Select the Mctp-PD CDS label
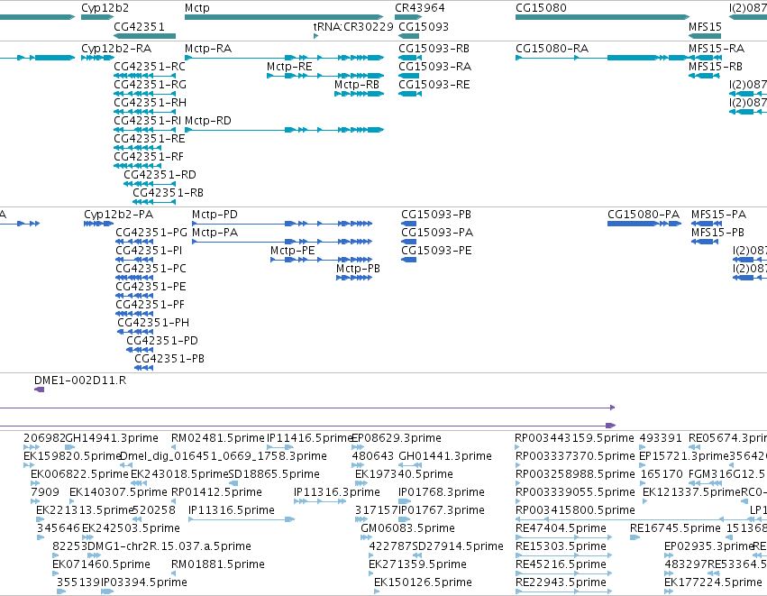 point(215,215)
